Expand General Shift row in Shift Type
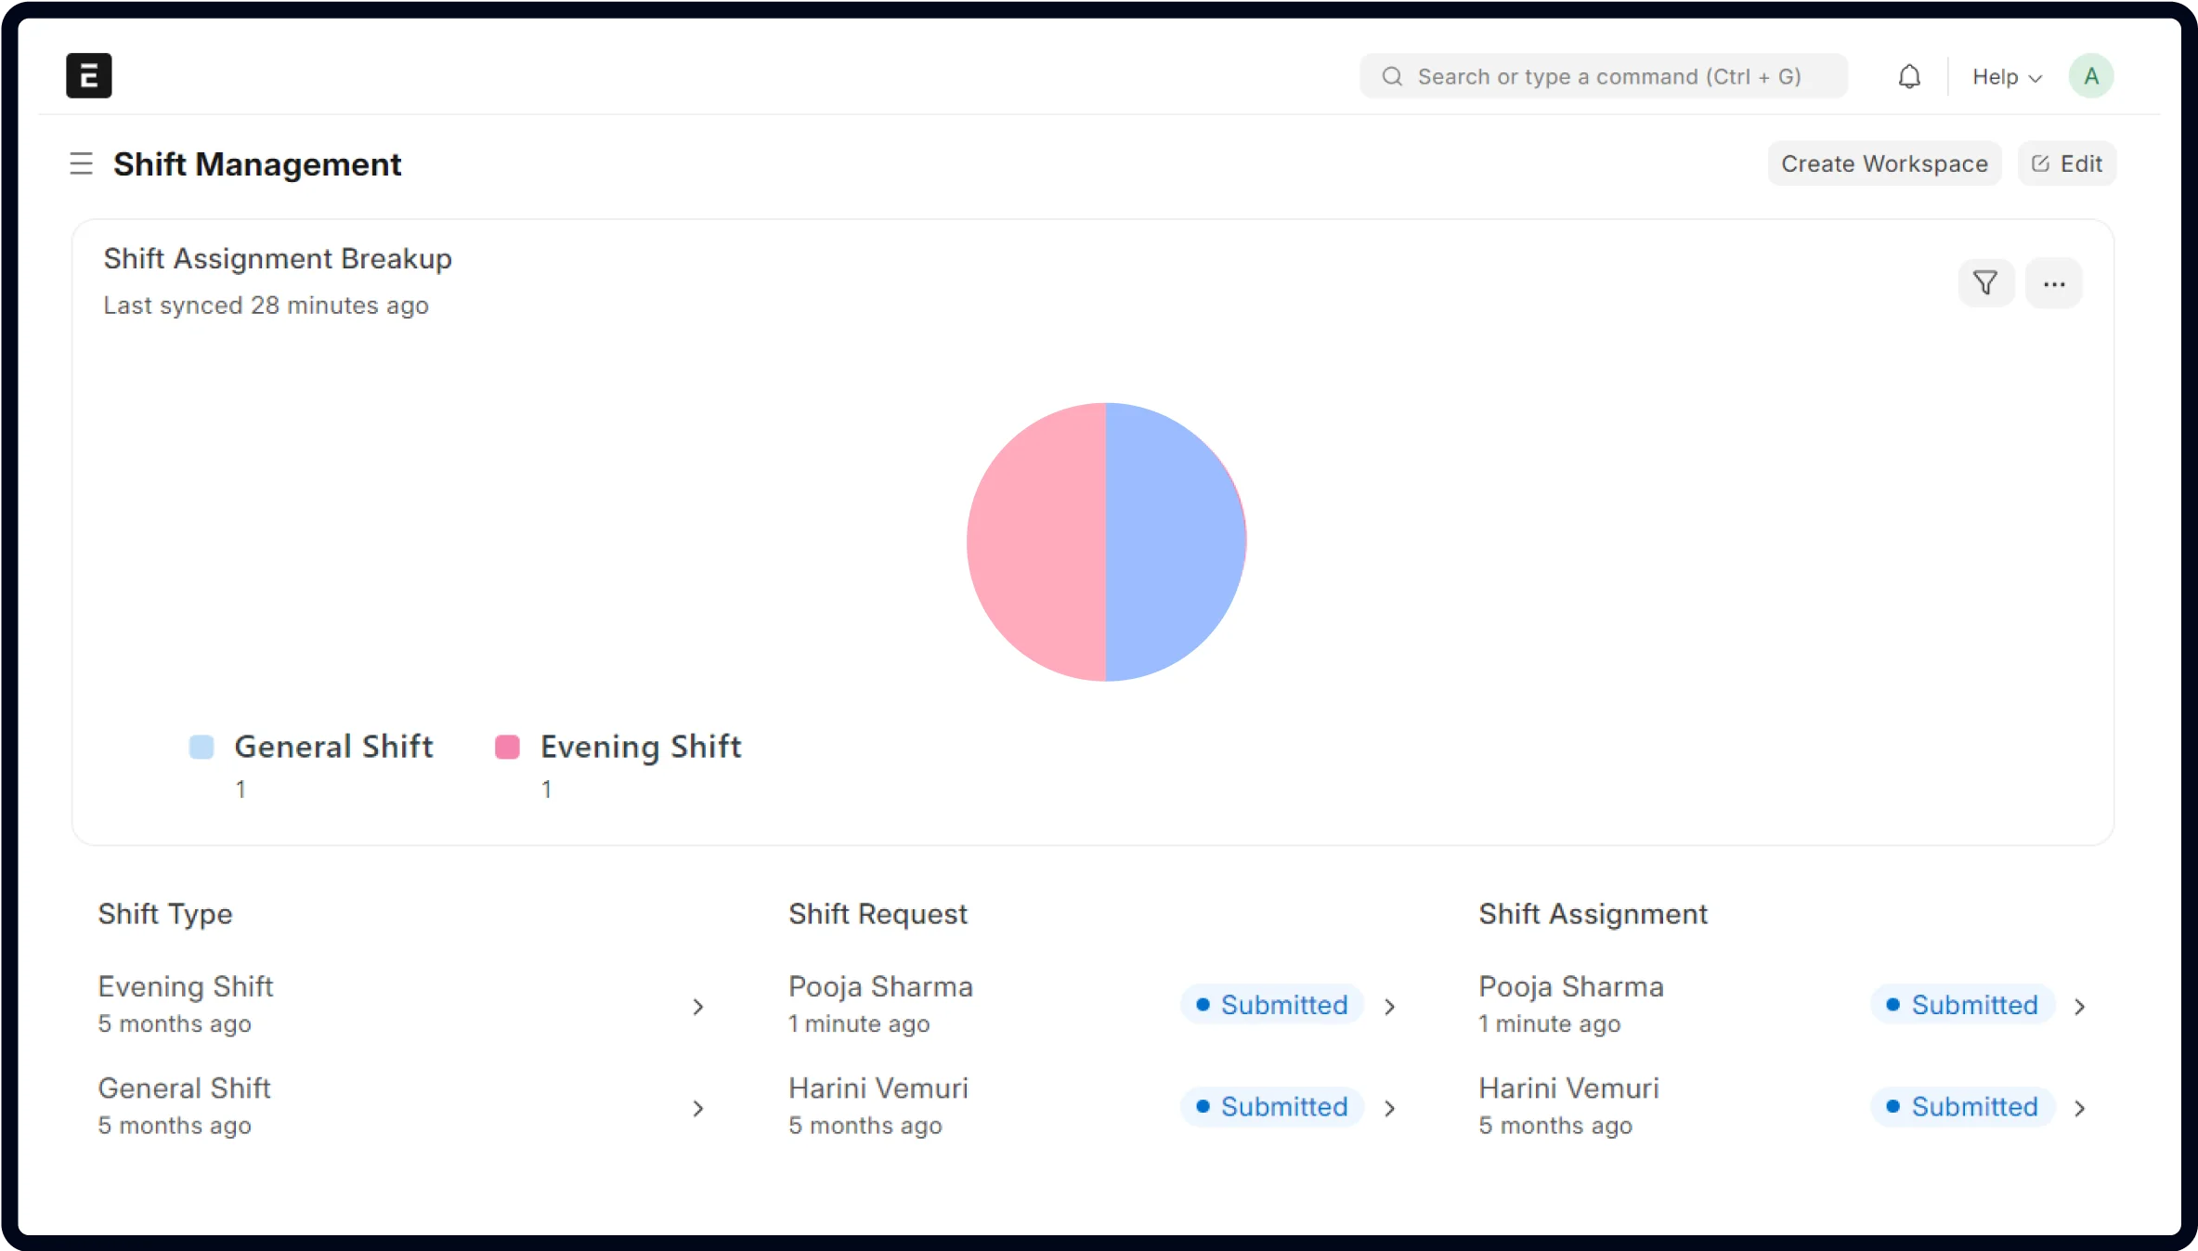The image size is (2198, 1251). [699, 1104]
